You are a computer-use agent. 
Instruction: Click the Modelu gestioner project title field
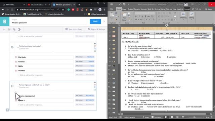49,23
